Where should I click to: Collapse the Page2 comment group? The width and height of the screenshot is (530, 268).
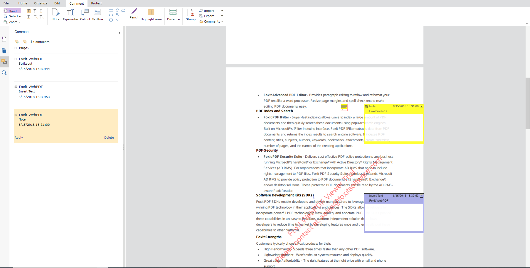(16, 48)
